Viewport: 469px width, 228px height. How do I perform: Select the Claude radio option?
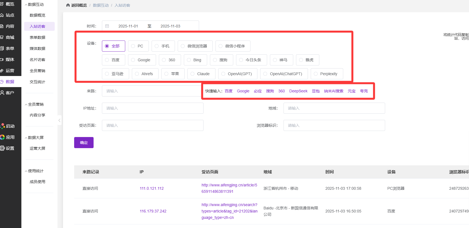(193, 74)
